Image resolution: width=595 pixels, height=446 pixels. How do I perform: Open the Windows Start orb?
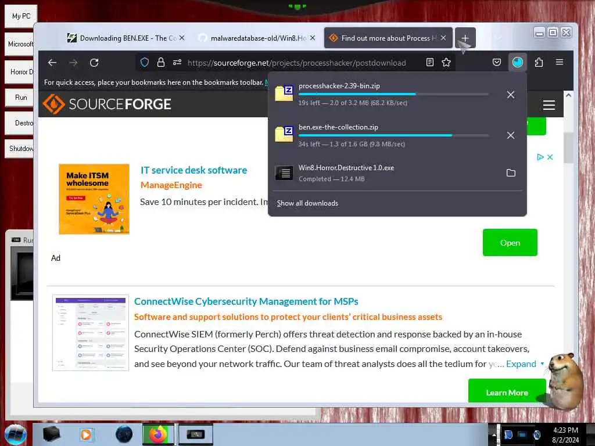tap(16, 434)
